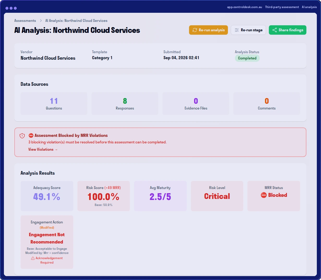This screenshot has width=321, height=280.
Task: Click the Analysis Results heading
Action: coord(38,173)
